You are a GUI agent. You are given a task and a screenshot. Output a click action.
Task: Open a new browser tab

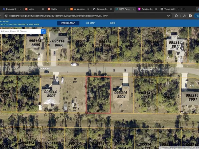coord(184,9)
